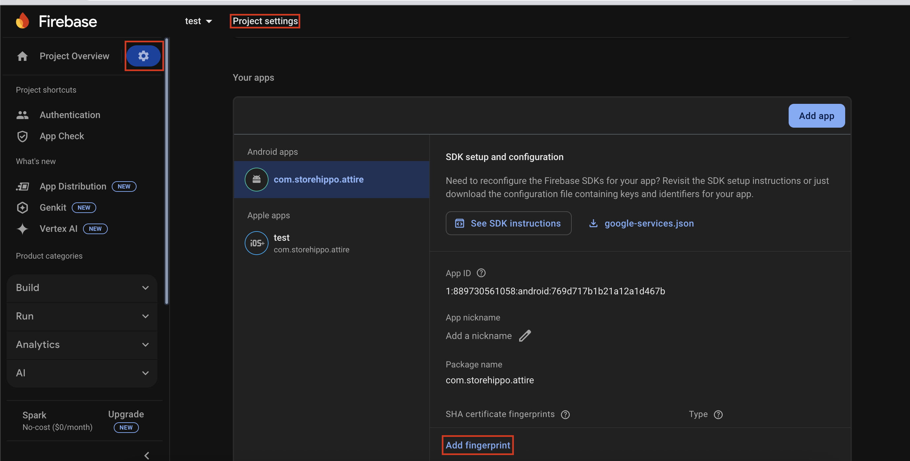The height and width of the screenshot is (461, 910).
Task: Open Project Overview page
Action: click(x=74, y=56)
